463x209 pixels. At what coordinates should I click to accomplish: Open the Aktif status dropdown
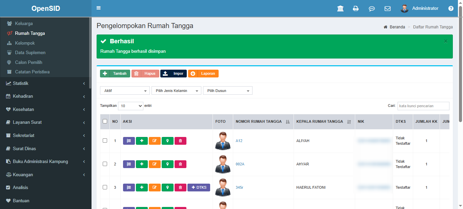coord(125,91)
